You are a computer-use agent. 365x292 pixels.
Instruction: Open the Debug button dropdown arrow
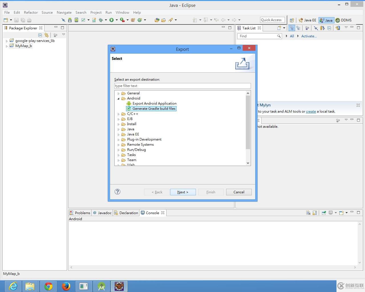click(106, 20)
